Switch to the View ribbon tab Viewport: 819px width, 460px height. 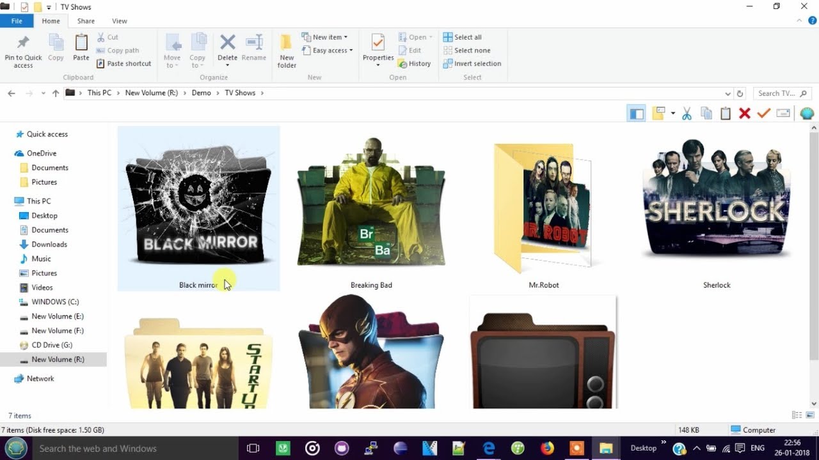(119, 20)
